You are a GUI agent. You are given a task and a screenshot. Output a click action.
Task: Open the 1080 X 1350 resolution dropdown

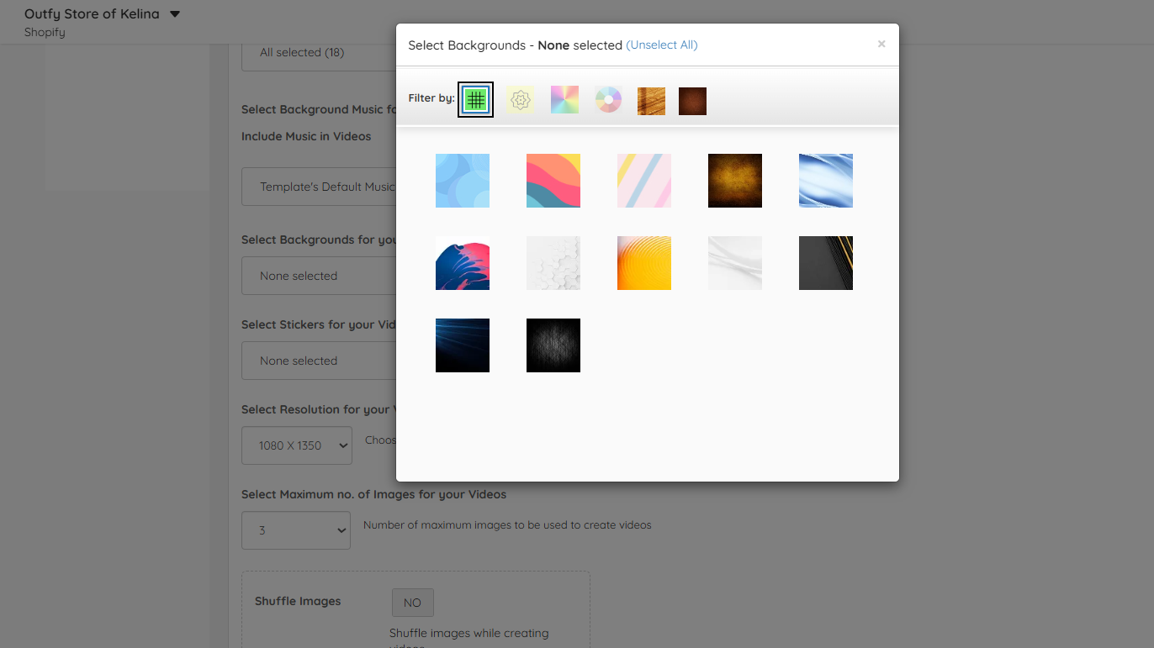[x=297, y=445]
